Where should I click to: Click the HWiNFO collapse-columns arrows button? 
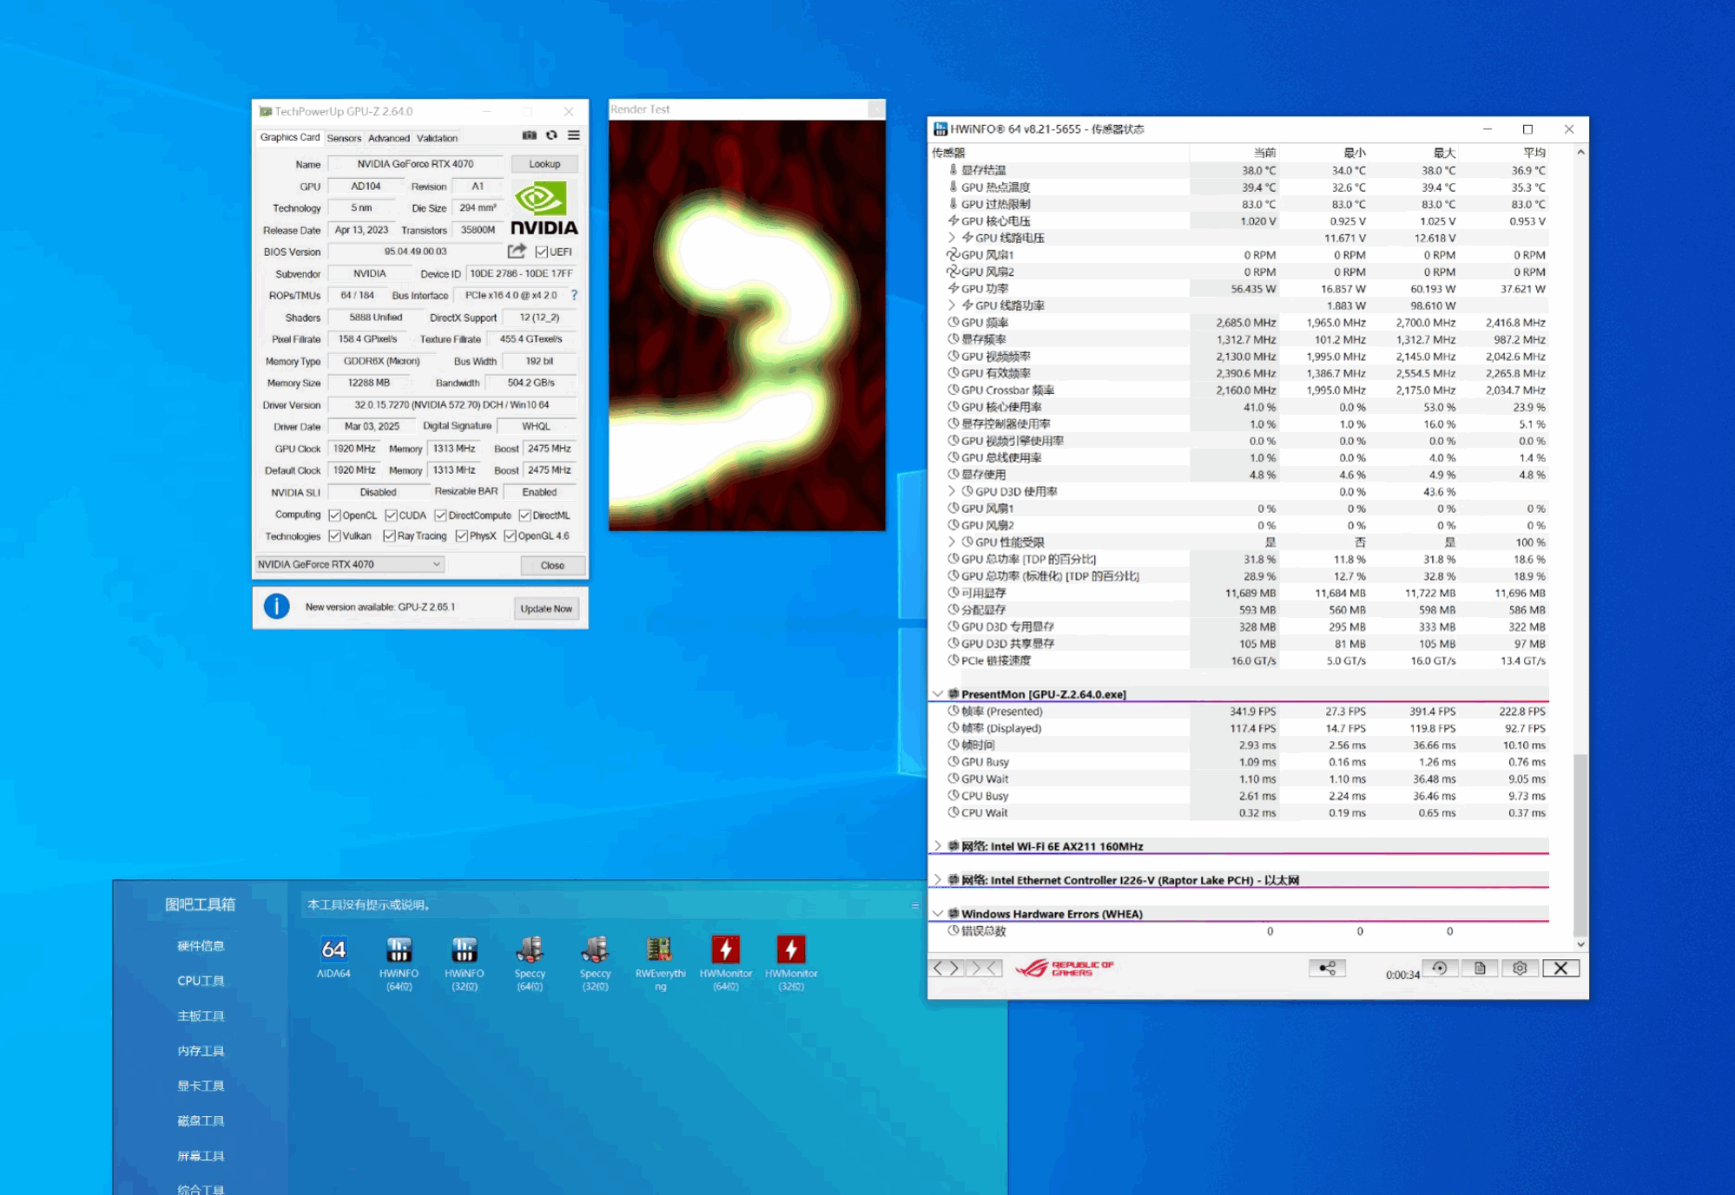tap(985, 968)
